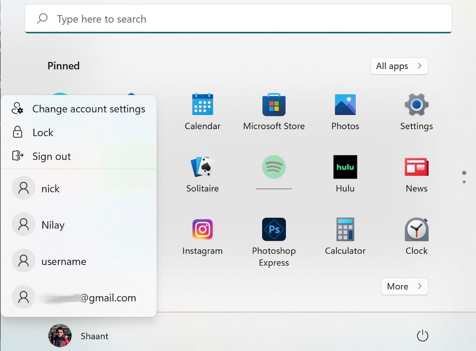
Task: Launch the Instagram app icon
Action: point(202,229)
